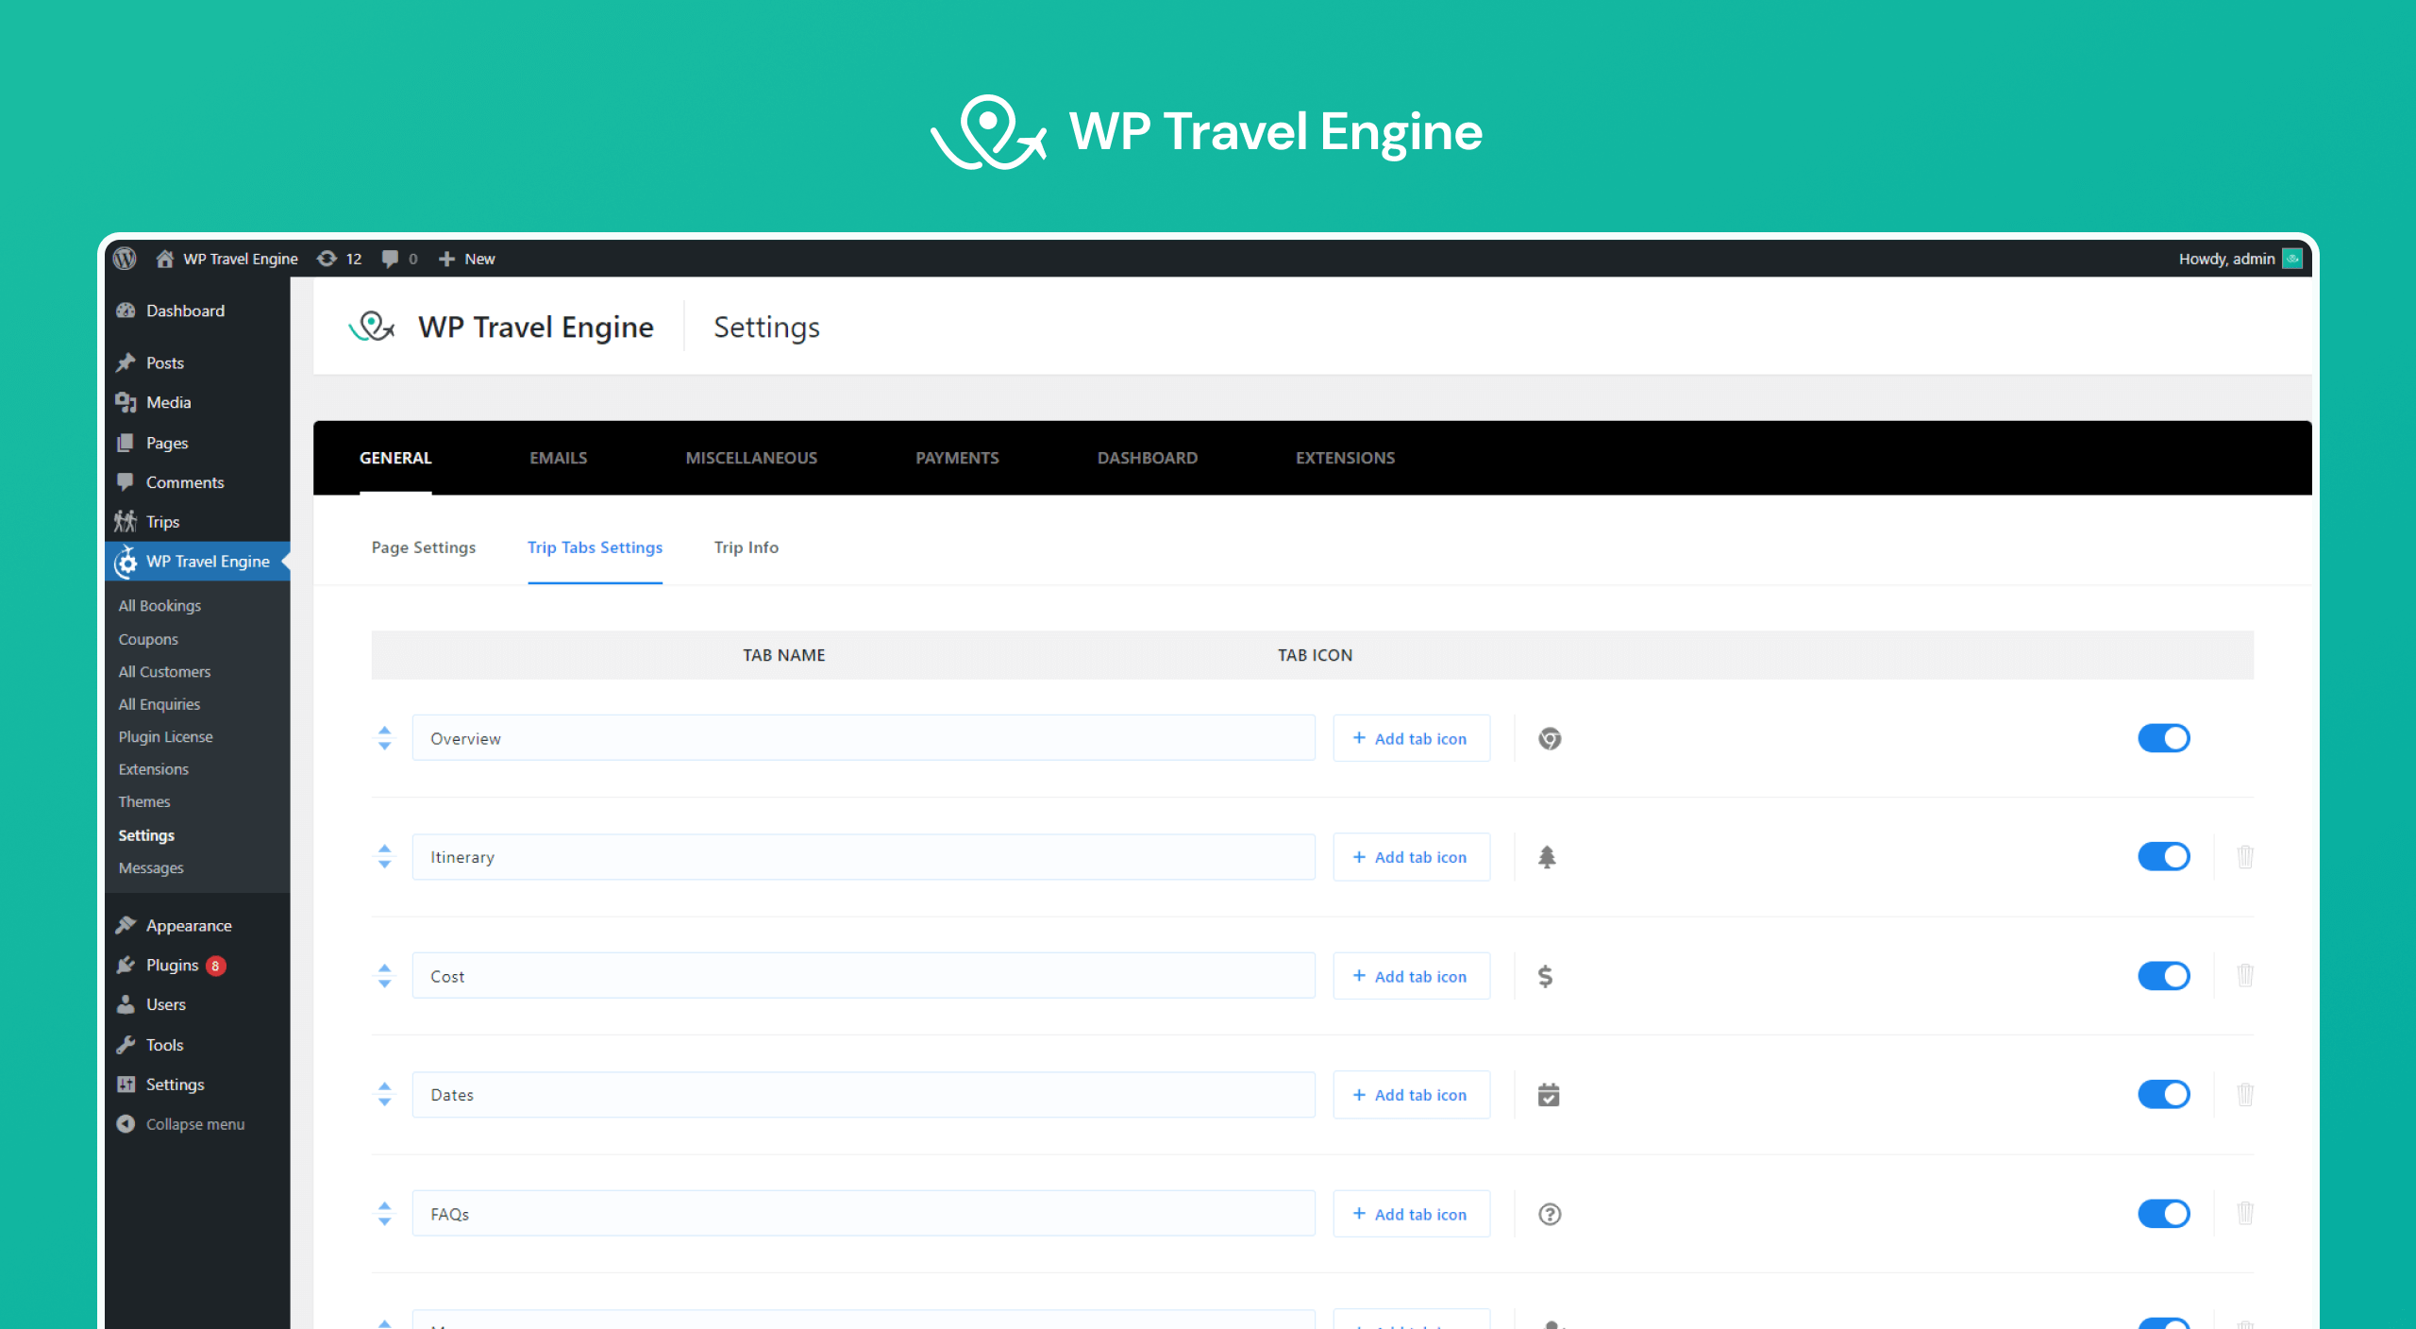This screenshot has width=2416, height=1329.
Task: Add tab icon for Itinerary
Action: pyautogui.click(x=1411, y=857)
